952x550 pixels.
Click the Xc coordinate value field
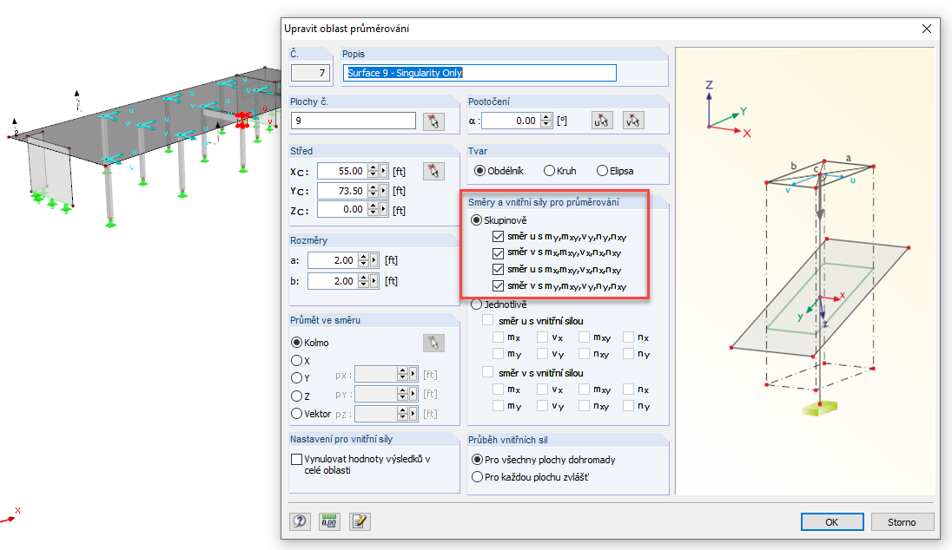[342, 171]
